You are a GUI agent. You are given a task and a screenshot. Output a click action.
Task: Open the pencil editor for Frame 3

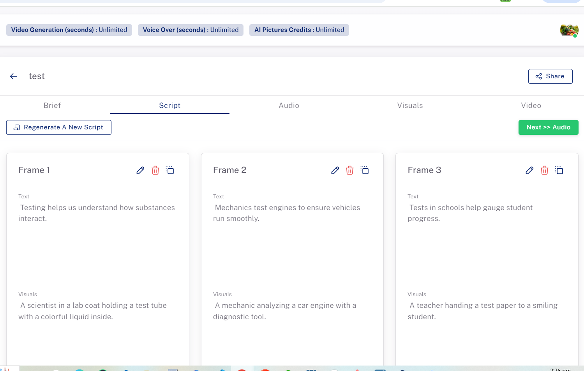click(x=529, y=170)
